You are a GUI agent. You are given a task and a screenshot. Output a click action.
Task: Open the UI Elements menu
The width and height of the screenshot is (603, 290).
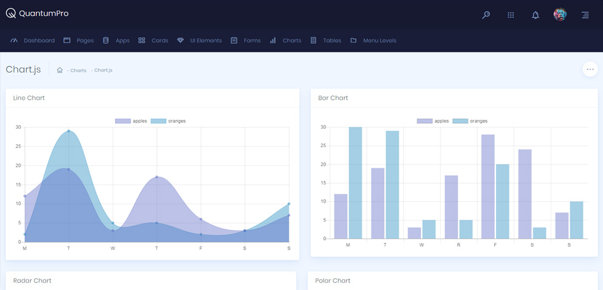pos(206,41)
